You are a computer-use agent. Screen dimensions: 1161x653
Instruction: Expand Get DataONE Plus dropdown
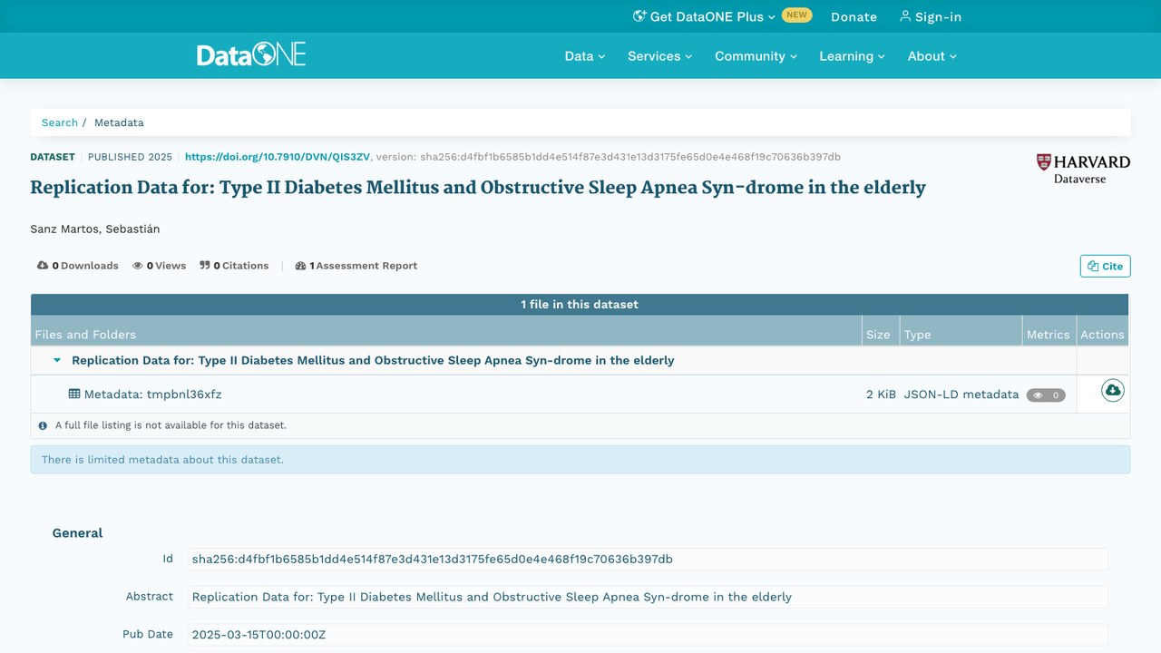(705, 16)
